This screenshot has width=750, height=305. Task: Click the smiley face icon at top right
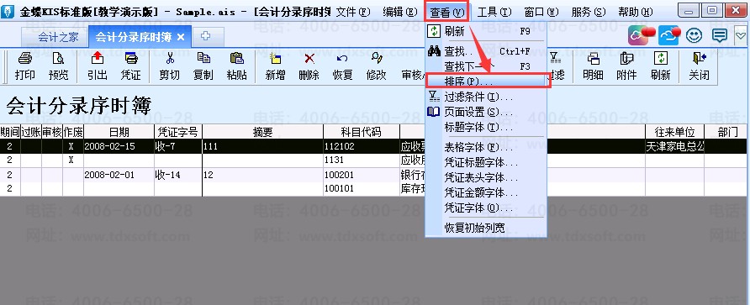[x=694, y=35]
